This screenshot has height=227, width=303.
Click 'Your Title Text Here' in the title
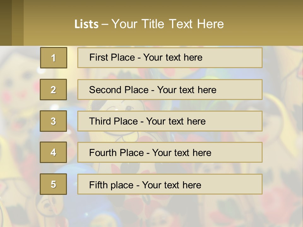coord(167,24)
